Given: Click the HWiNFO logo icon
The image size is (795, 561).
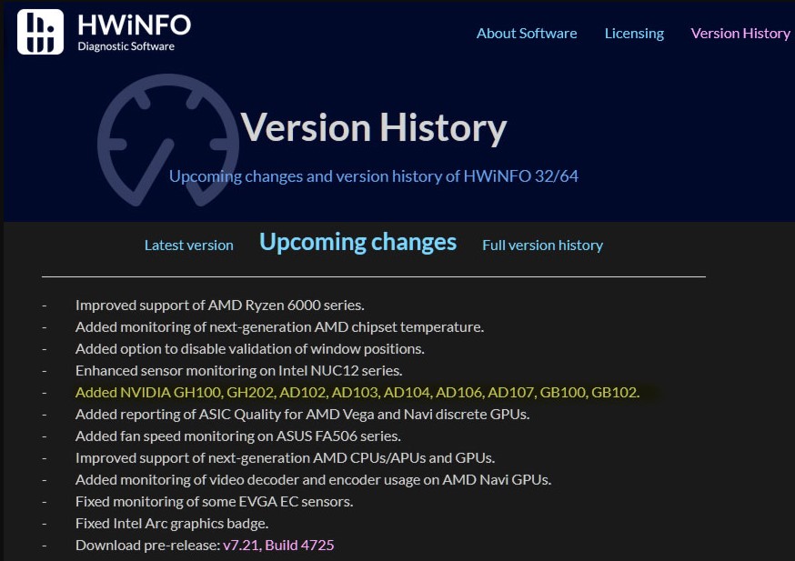Looking at the screenshot, I should click(40, 32).
